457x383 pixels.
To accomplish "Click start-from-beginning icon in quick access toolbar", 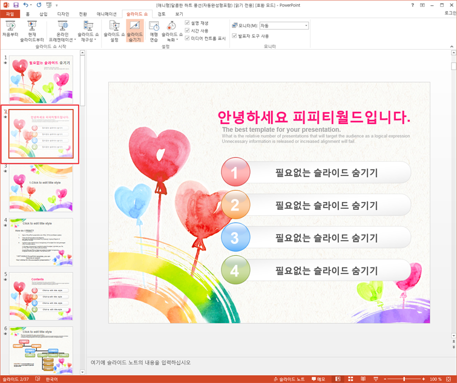I will (x=49, y=5).
